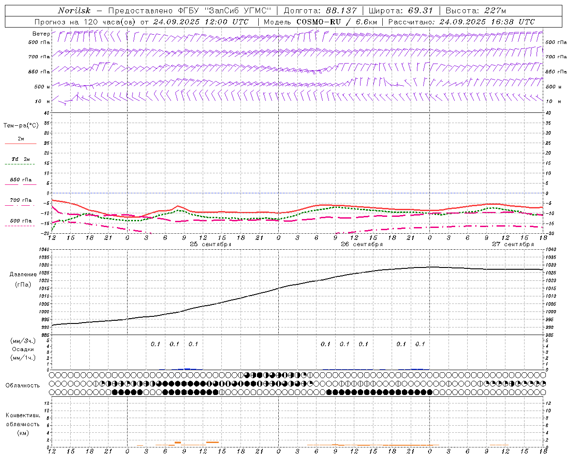This screenshot has height=455, width=569.
Task: Click the "Ветер" wind panel label
Action: coord(41,34)
